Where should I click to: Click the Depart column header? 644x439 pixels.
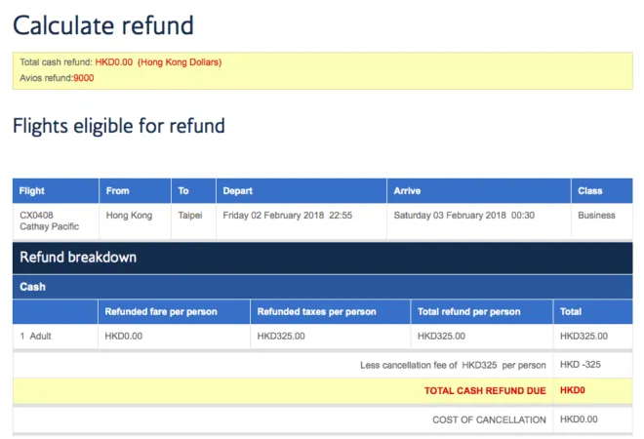point(302,191)
